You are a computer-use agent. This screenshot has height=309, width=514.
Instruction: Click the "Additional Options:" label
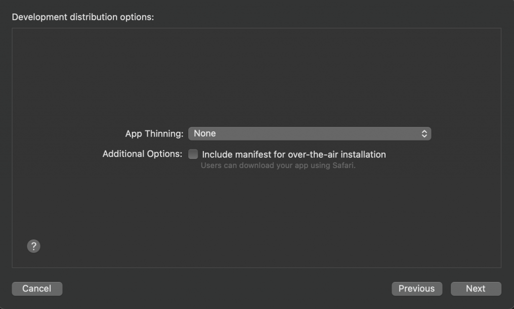point(142,154)
